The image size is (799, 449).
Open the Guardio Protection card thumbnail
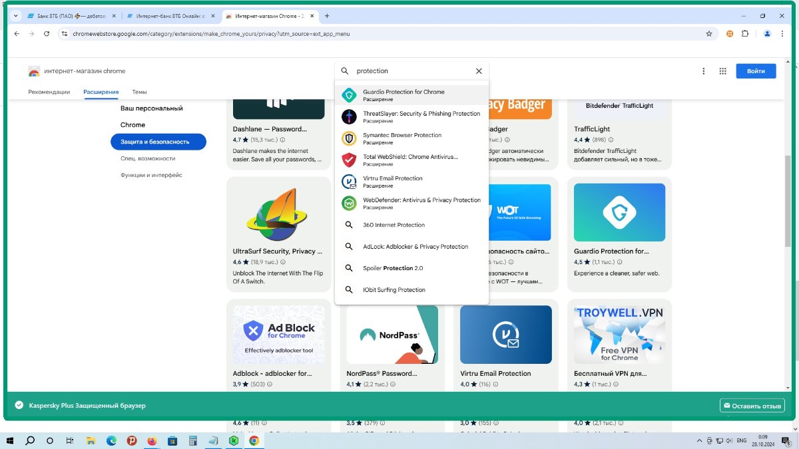pyautogui.click(x=619, y=212)
